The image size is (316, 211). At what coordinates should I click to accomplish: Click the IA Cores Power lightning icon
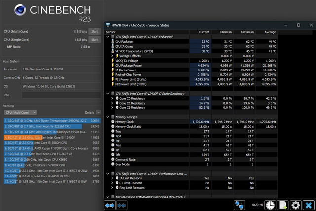tap(113, 70)
